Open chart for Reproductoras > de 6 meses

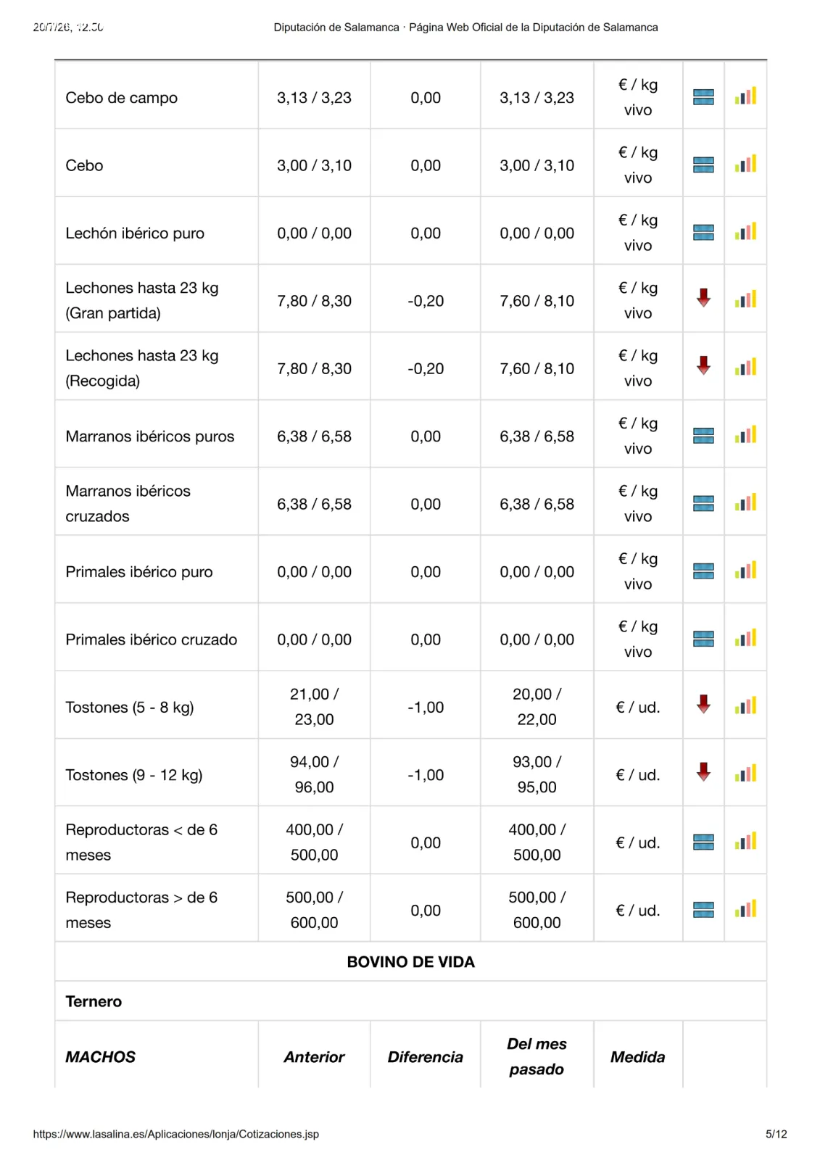(x=745, y=908)
